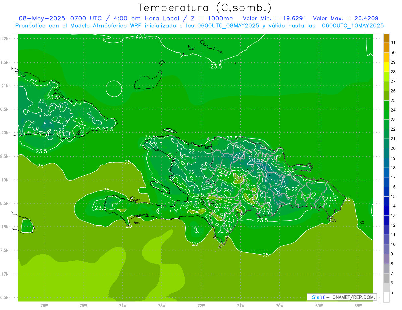The width and height of the screenshot is (402, 310).
Task: Click the '18N' latitude axis label
Action: point(5,227)
